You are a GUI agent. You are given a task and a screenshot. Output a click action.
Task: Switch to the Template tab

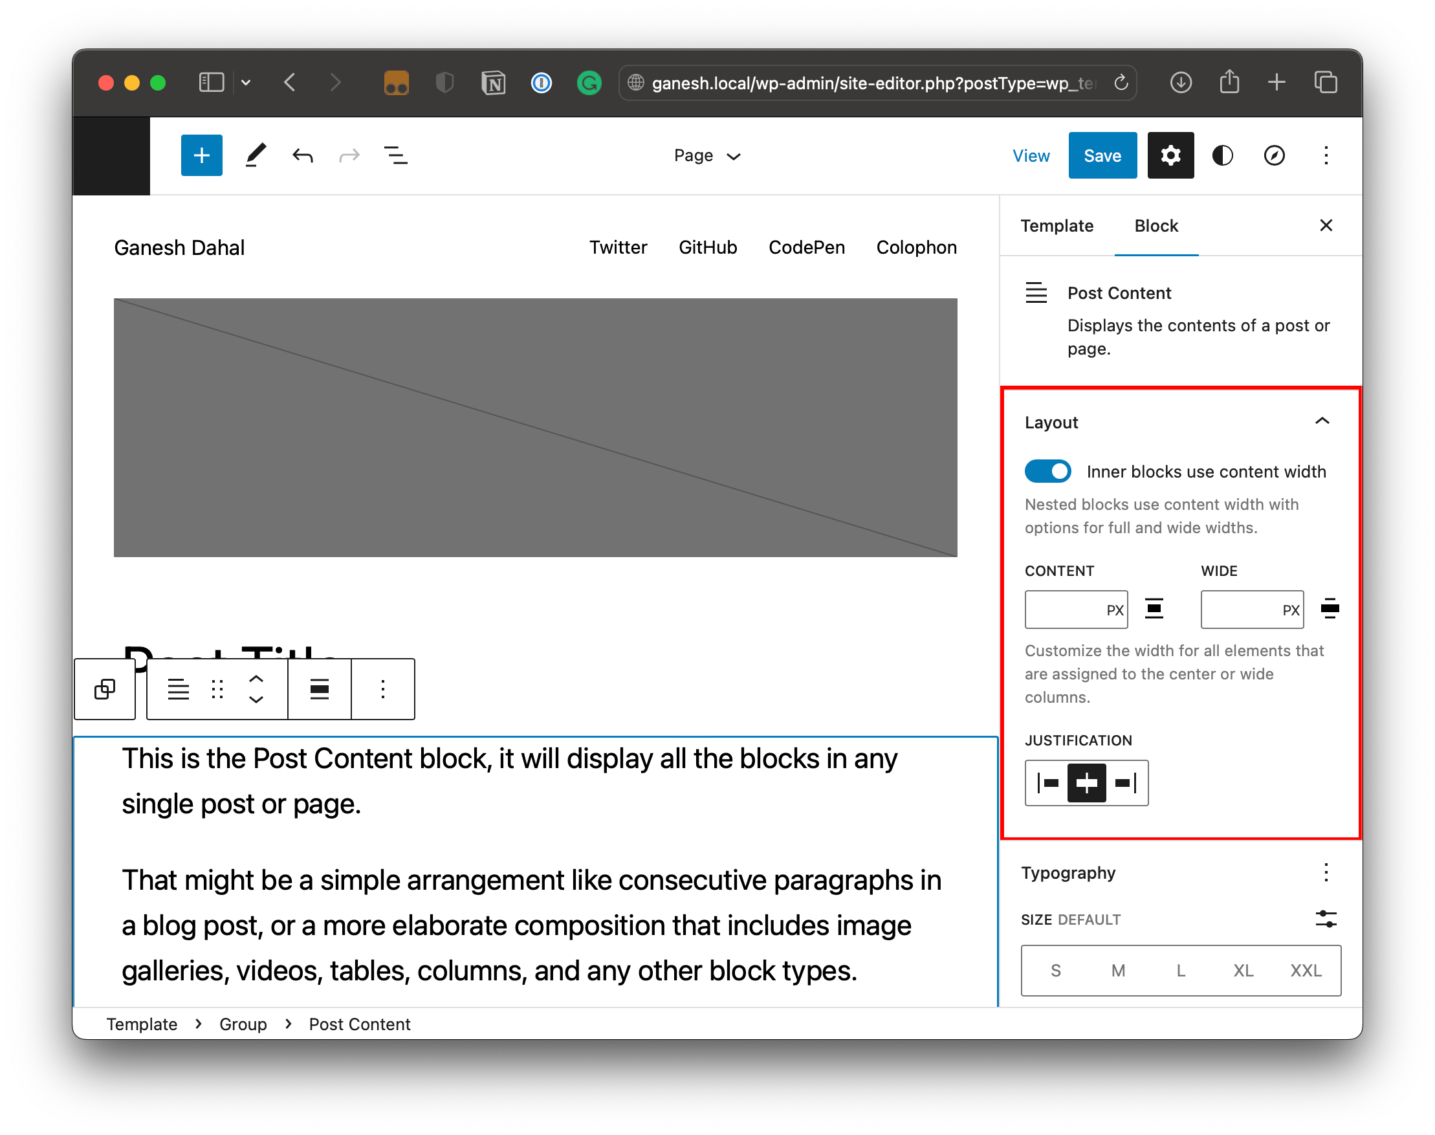click(x=1057, y=226)
